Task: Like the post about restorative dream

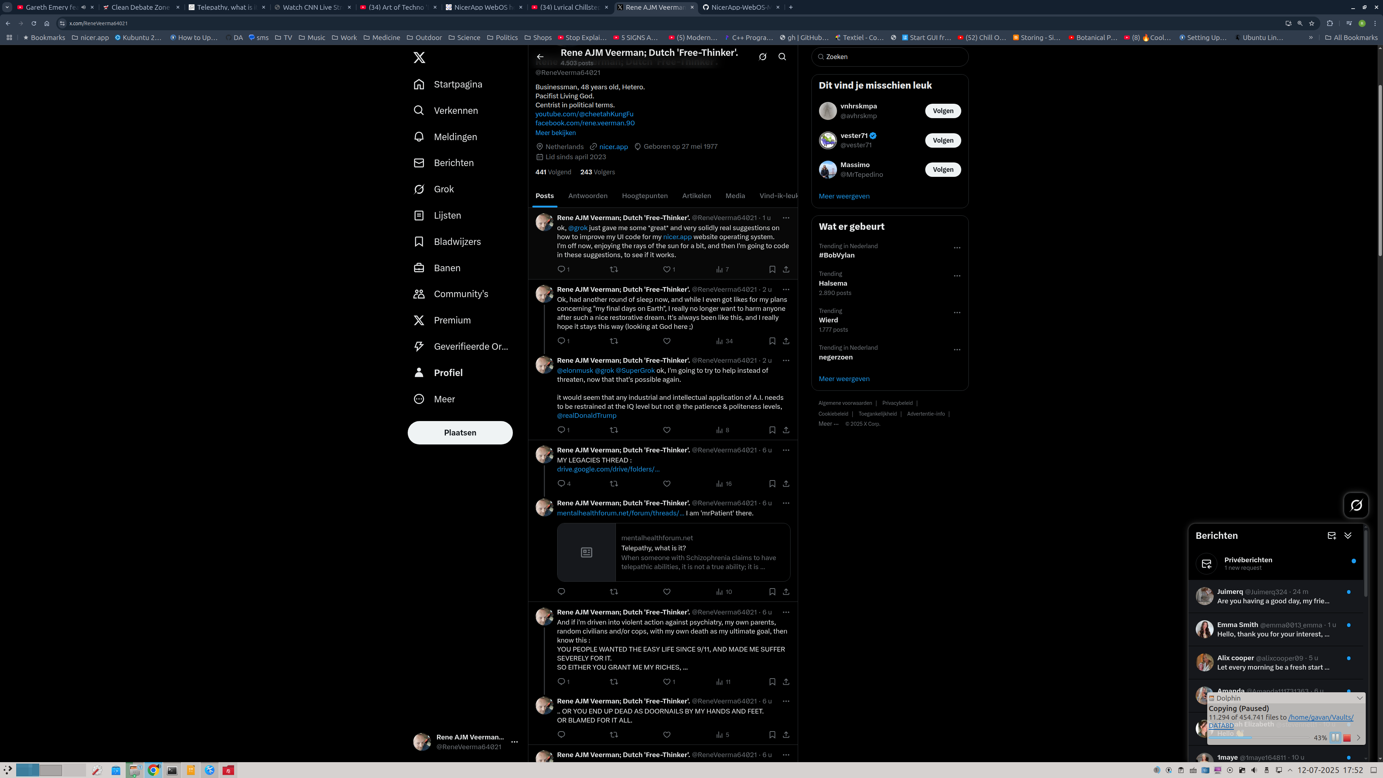Action: (666, 341)
